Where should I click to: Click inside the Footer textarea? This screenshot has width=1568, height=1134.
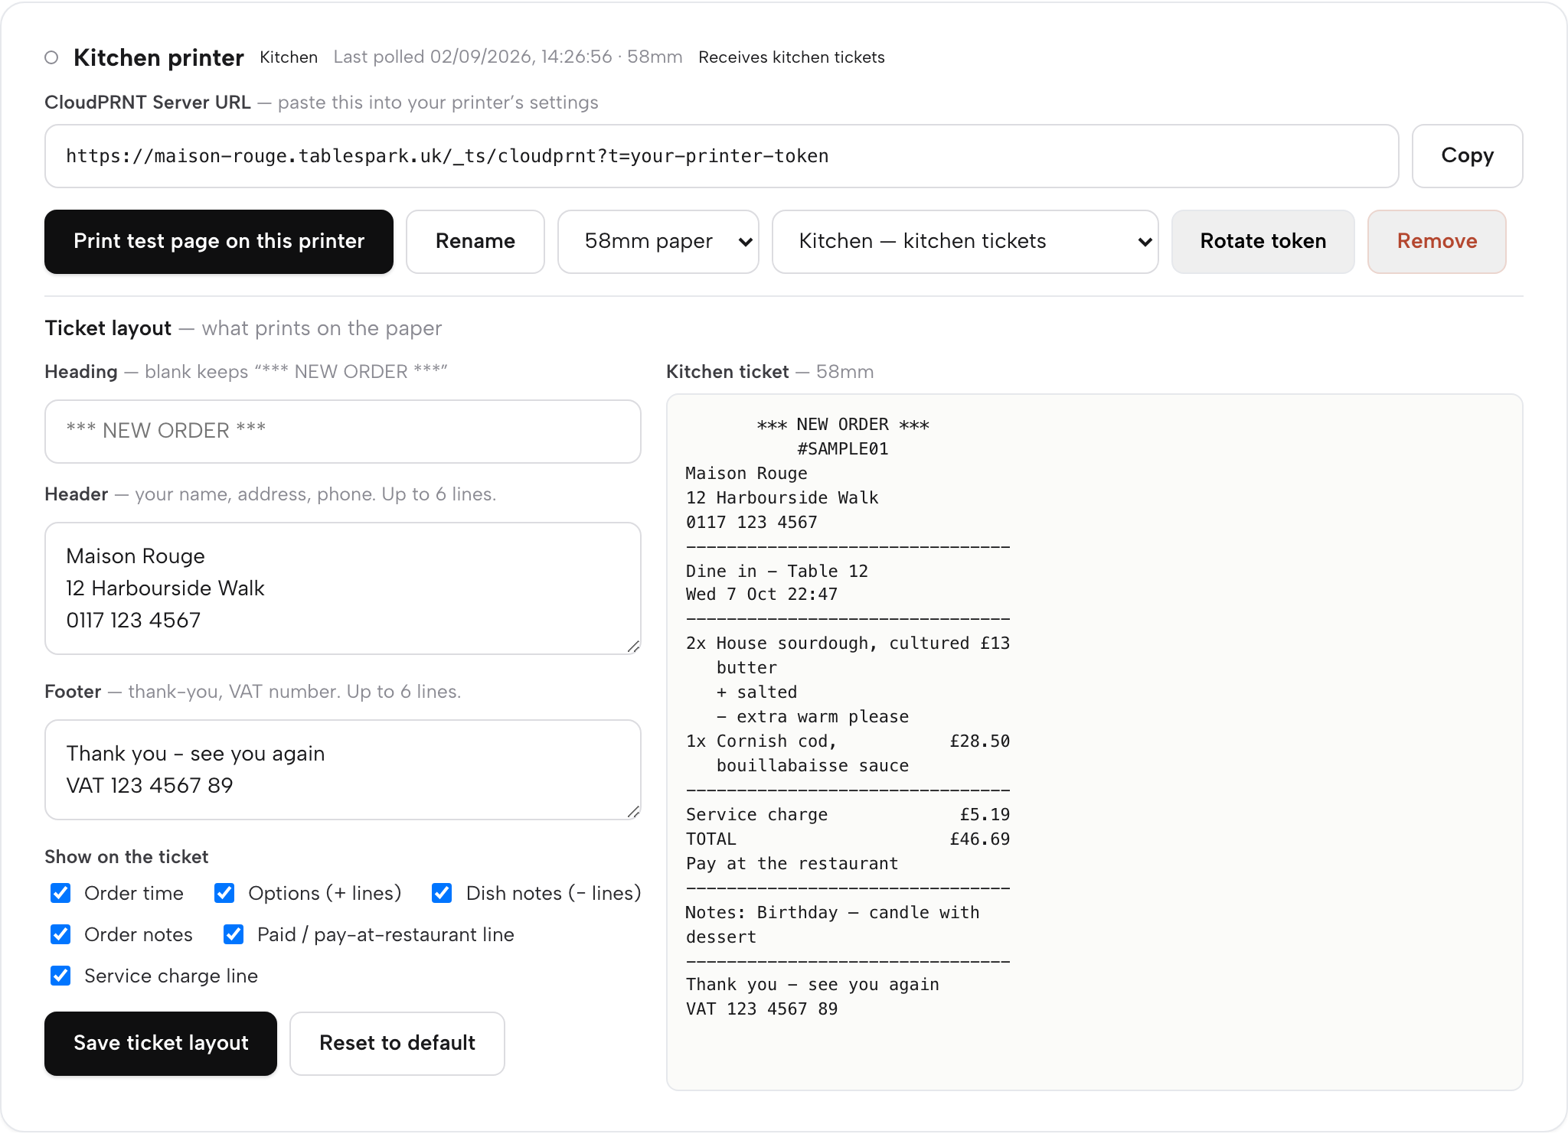[x=343, y=770]
